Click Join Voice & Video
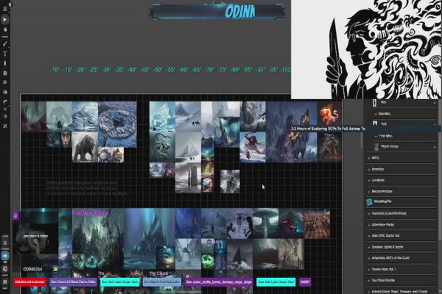The height and width of the screenshot is (294, 442). click(x=35, y=236)
